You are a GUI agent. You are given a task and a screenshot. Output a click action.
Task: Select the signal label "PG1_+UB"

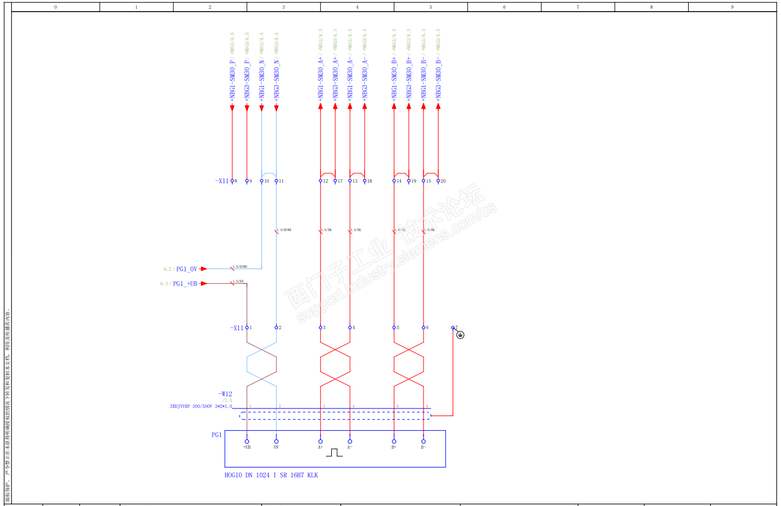coord(186,284)
